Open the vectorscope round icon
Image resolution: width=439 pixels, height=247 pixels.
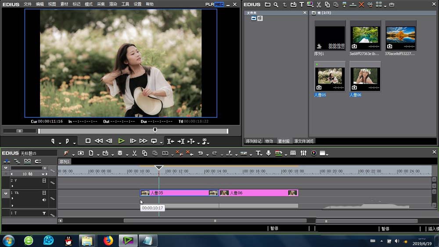point(314,153)
